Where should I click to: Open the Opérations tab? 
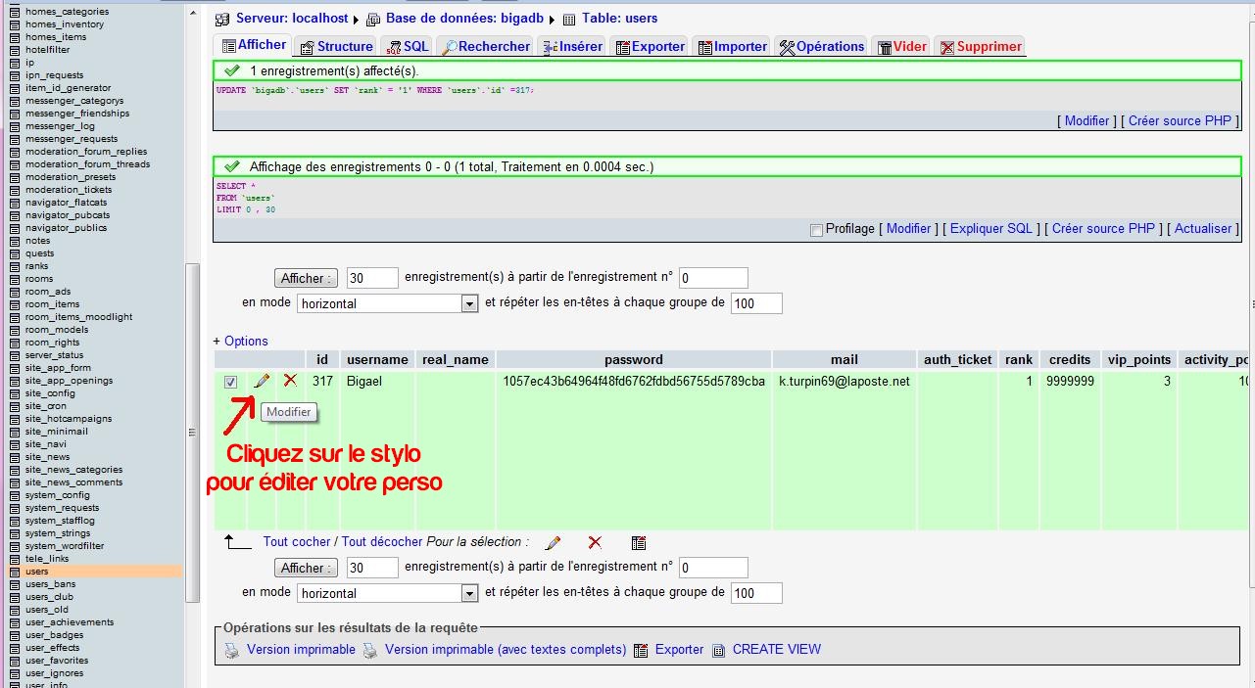click(x=822, y=46)
